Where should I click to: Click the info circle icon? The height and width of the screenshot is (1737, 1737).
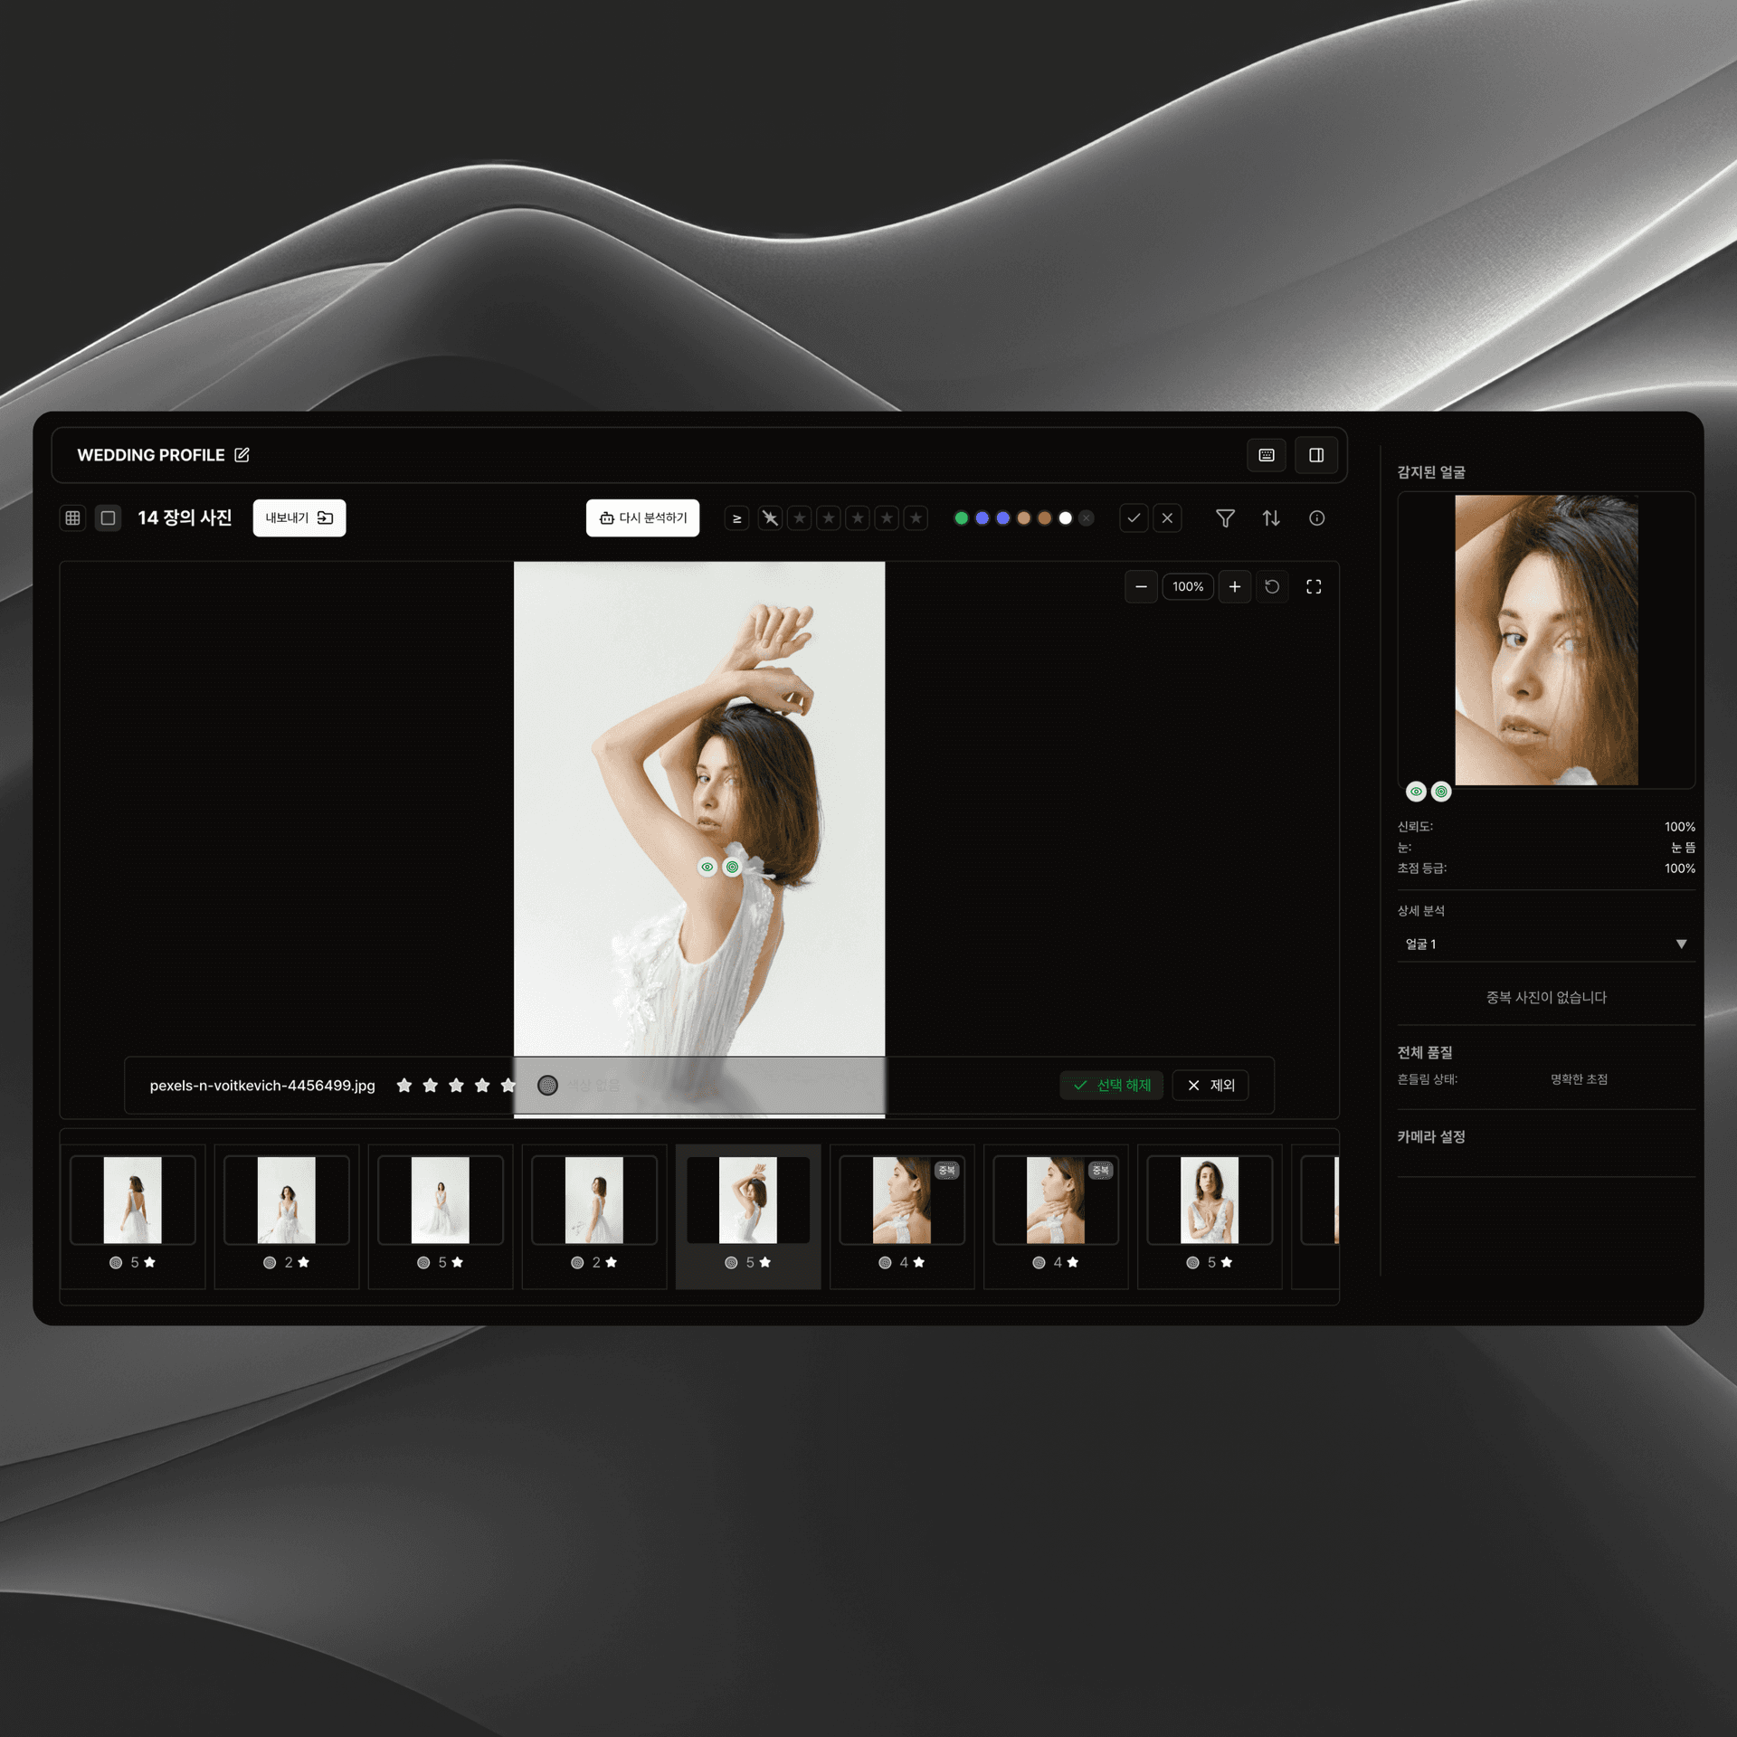coord(1317,517)
